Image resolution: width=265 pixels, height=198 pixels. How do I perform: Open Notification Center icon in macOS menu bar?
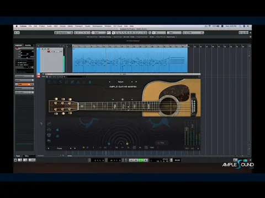click(x=248, y=26)
